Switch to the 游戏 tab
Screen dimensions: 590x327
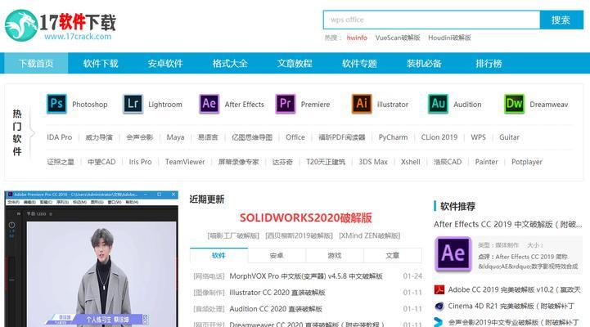pyautogui.click(x=335, y=256)
